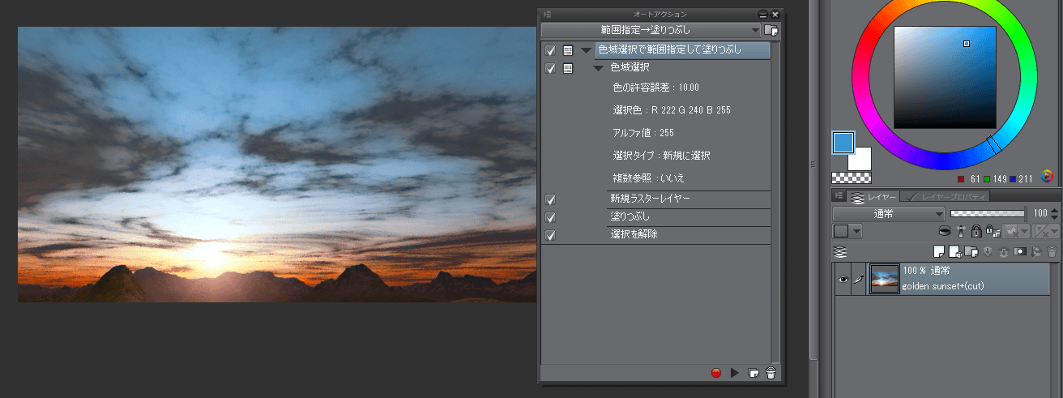1063x398 pixels.
Task: Create a new auto action set
Action: (771, 30)
